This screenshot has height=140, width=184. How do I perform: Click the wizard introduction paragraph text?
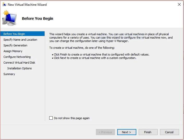pos(111,38)
